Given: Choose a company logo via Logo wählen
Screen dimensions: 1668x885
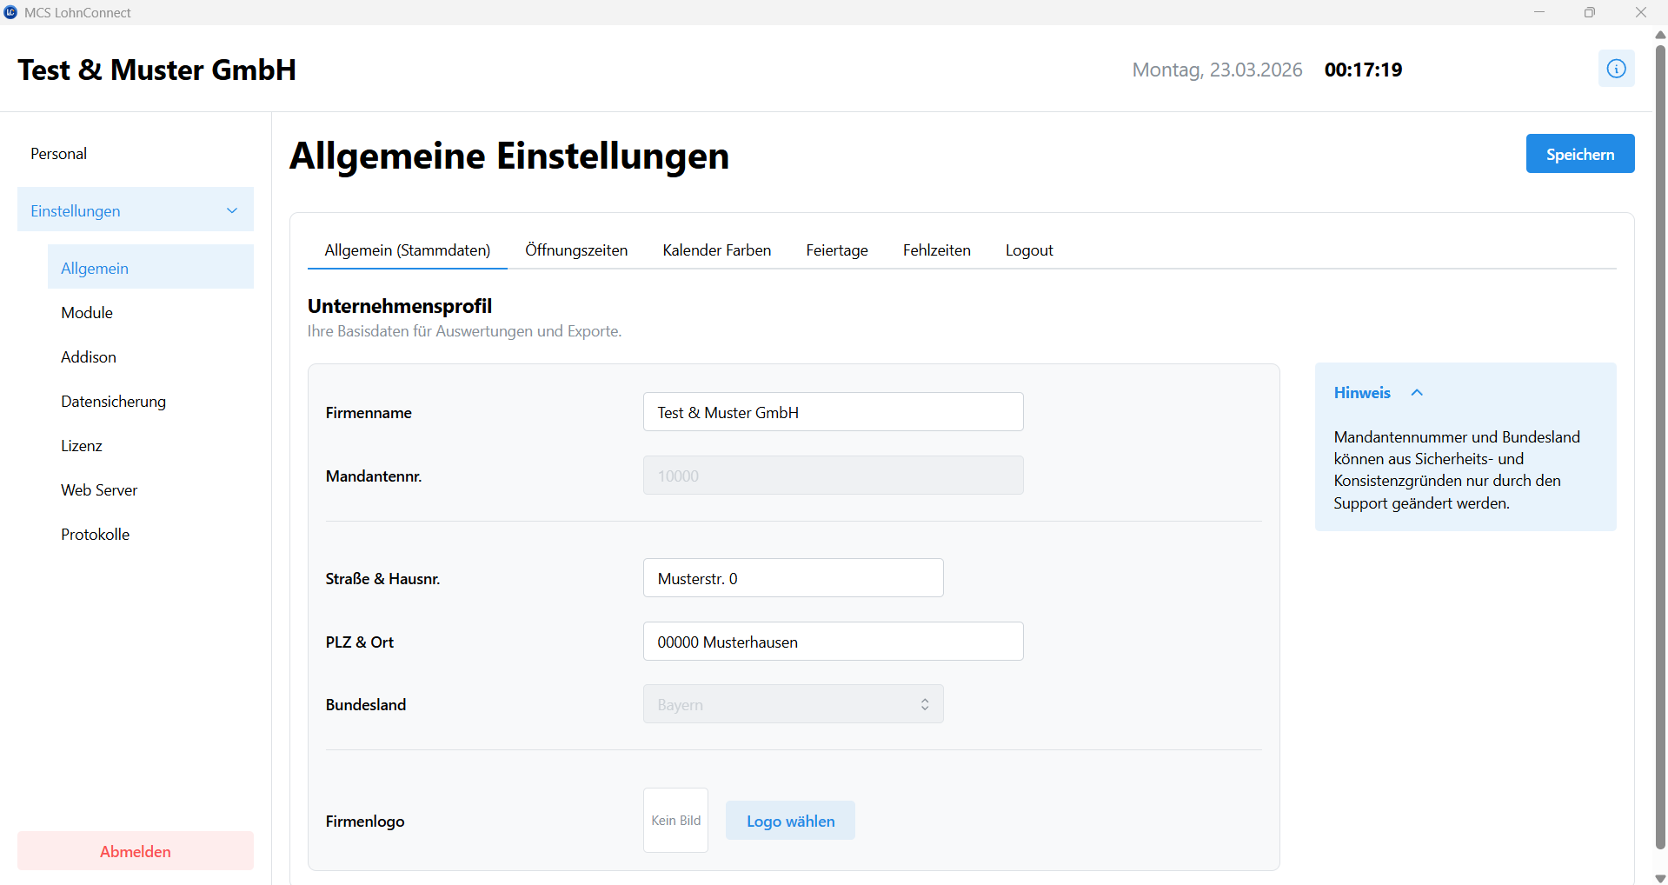Looking at the screenshot, I should (x=789, y=820).
